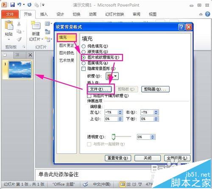Click the Copy icon in clipboard group
212x189 pixels.
point(19,31)
